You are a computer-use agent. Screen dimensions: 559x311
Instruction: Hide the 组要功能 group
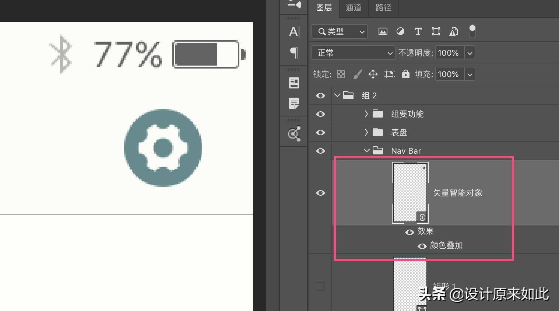click(320, 114)
